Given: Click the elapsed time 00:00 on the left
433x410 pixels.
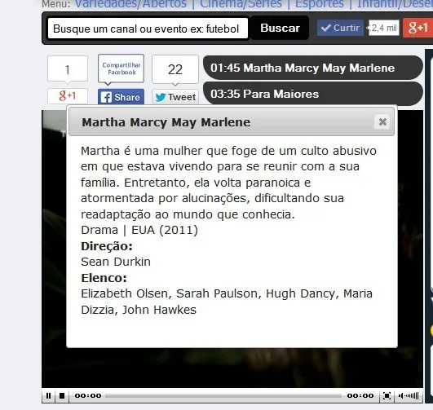Looking at the screenshot, I should click(x=88, y=396).
